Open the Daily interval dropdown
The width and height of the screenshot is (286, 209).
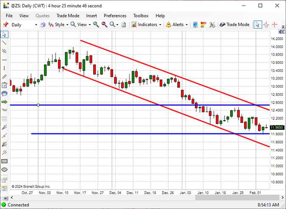(x=24, y=25)
